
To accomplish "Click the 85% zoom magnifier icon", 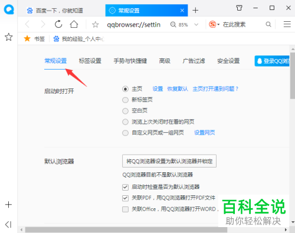I will [173, 25].
